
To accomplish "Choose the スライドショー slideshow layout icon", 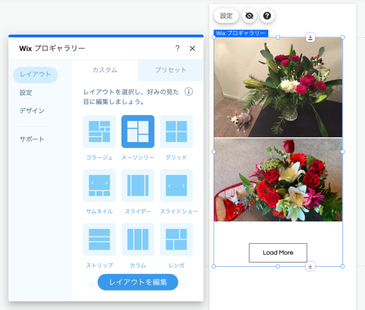I will [x=176, y=185].
